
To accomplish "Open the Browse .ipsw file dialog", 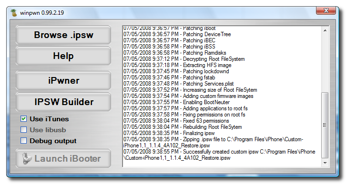I will (63, 35).
